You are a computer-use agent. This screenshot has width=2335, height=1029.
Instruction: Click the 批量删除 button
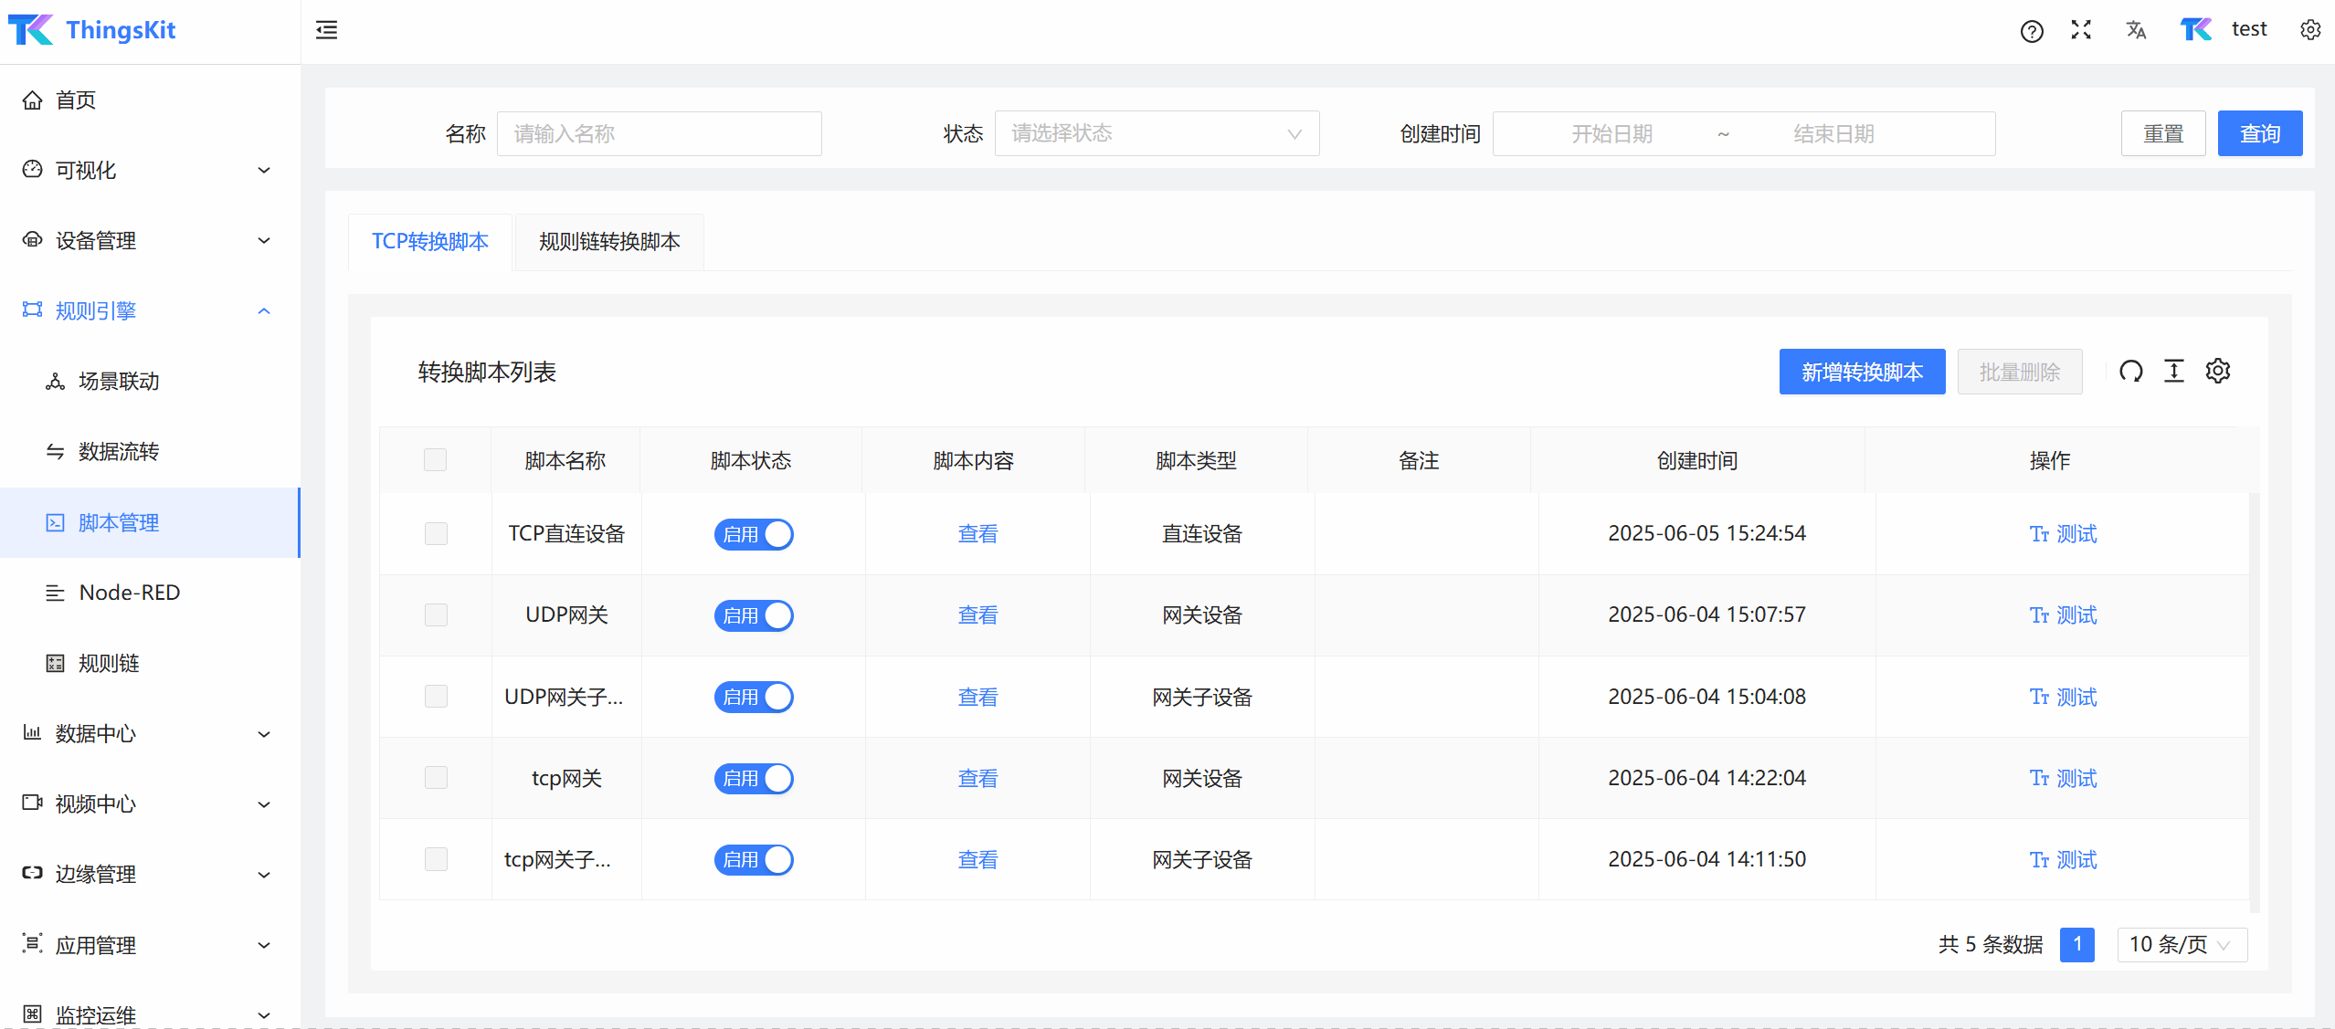pos(2020,372)
